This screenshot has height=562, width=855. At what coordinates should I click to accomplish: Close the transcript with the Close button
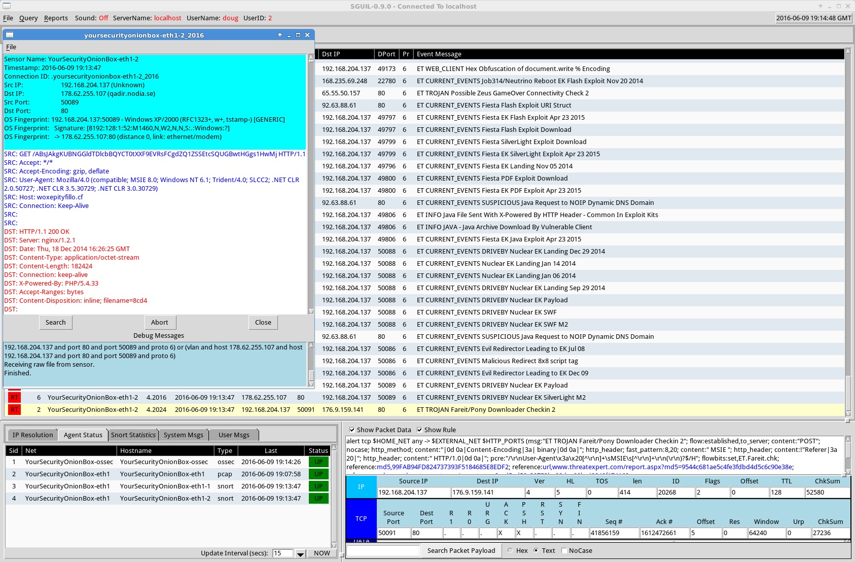click(x=263, y=322)
